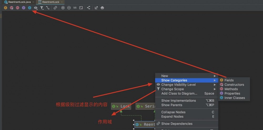Screen dimensions: 263x130
Task: Open the New submenu in context menu
Action: coord(186,76)
